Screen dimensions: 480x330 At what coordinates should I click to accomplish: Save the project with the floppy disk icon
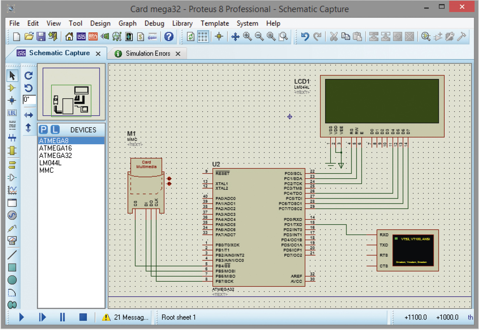pyautogui.click(x=41, y=36)
